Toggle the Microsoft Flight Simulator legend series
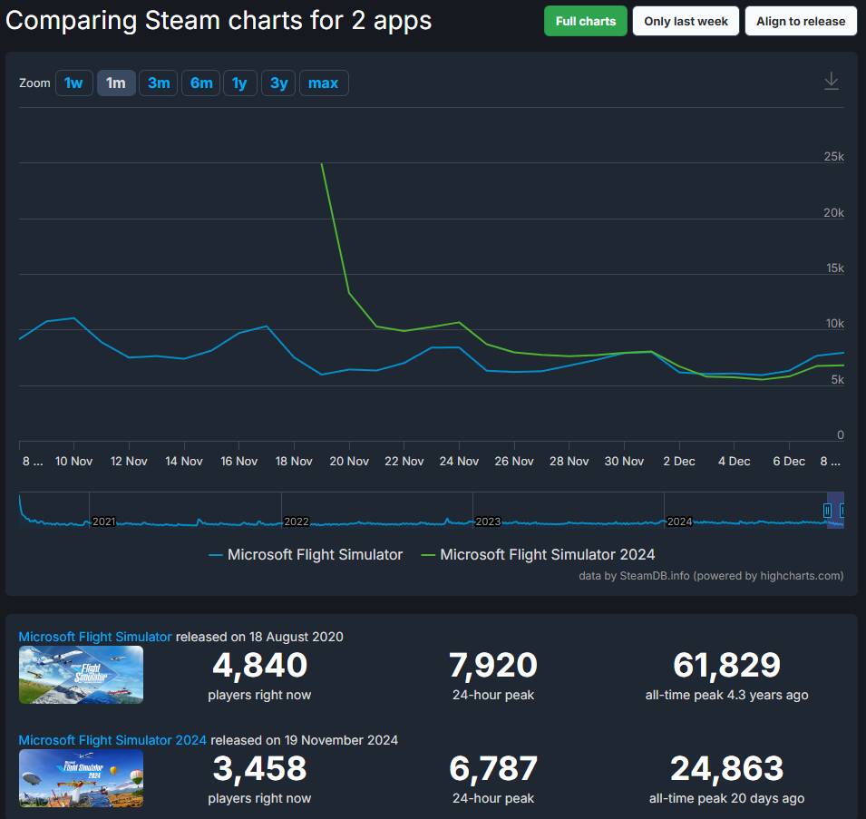866x819 pixels. click(306, 554)
